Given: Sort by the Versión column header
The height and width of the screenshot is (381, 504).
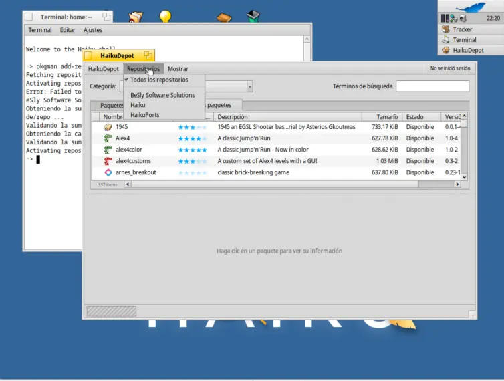Looking at the screenshot, I should 451,117.
